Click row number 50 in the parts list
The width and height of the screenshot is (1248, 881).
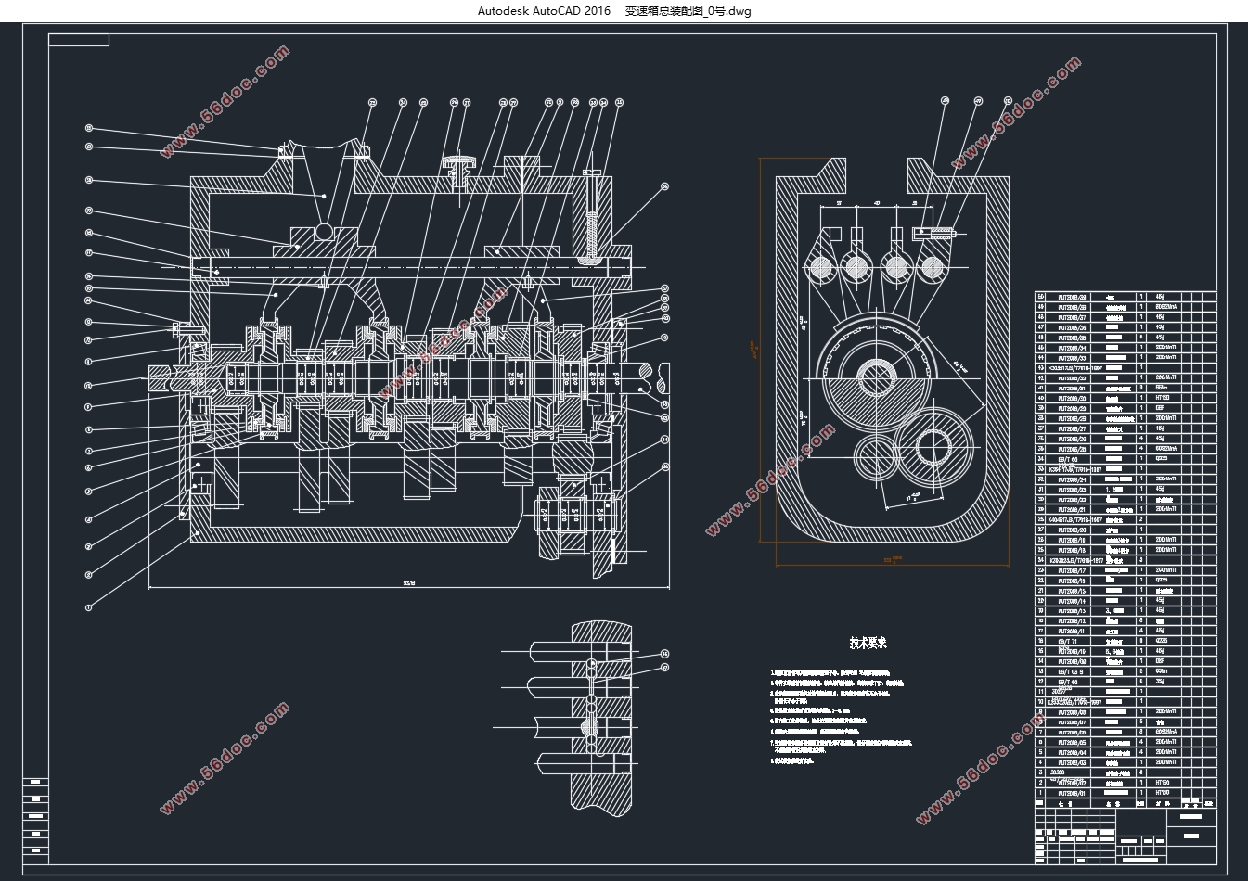click(1040, 297)
